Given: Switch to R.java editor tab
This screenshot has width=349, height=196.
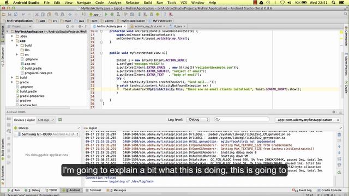Looking at the screenshot, I should (x=177, y=26).
